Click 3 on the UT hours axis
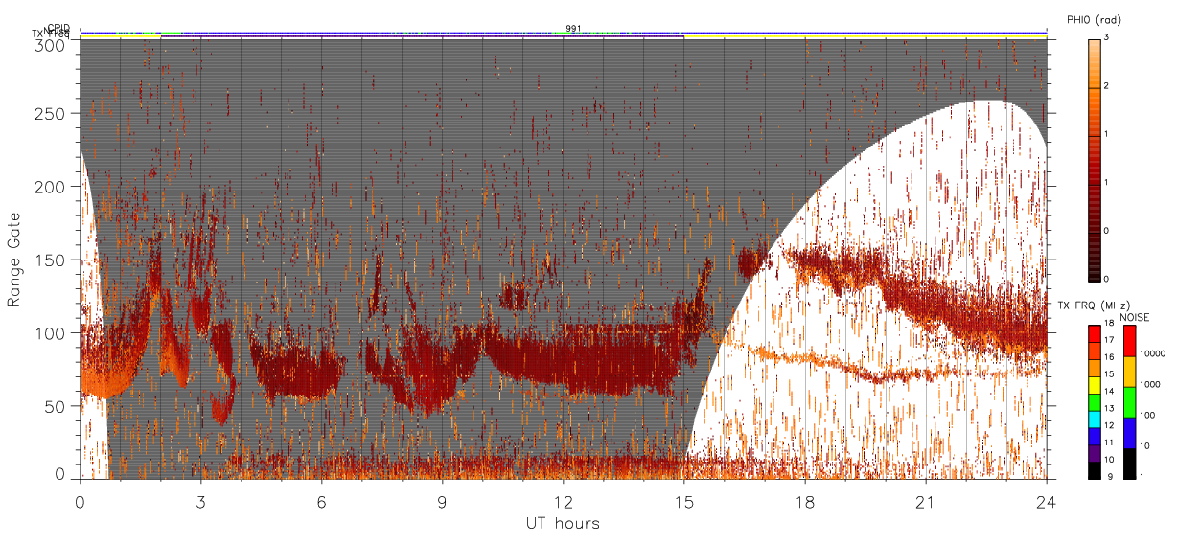 tap(201, 502)
